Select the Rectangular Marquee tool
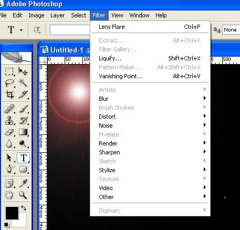240x230 pixels. click(x=9, y=71)
